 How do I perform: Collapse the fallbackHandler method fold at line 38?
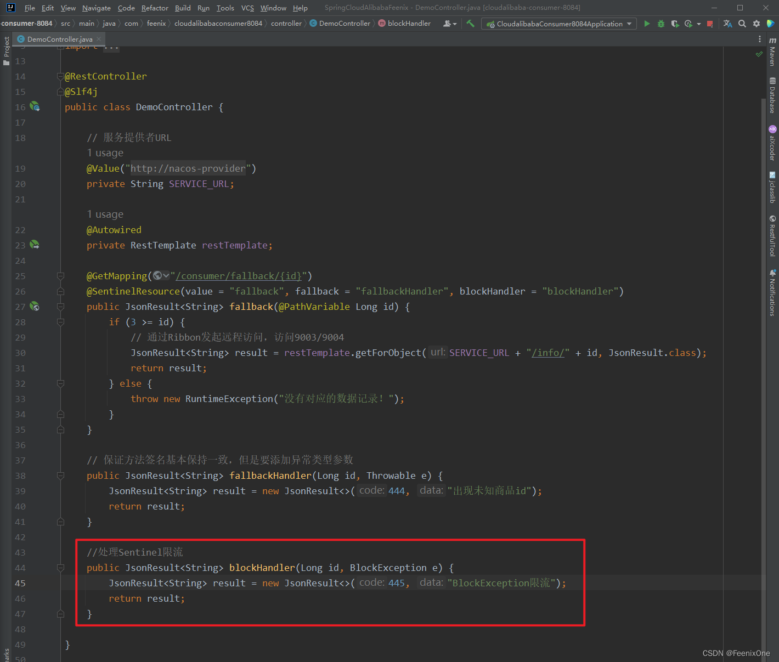[x=60, y=475]
